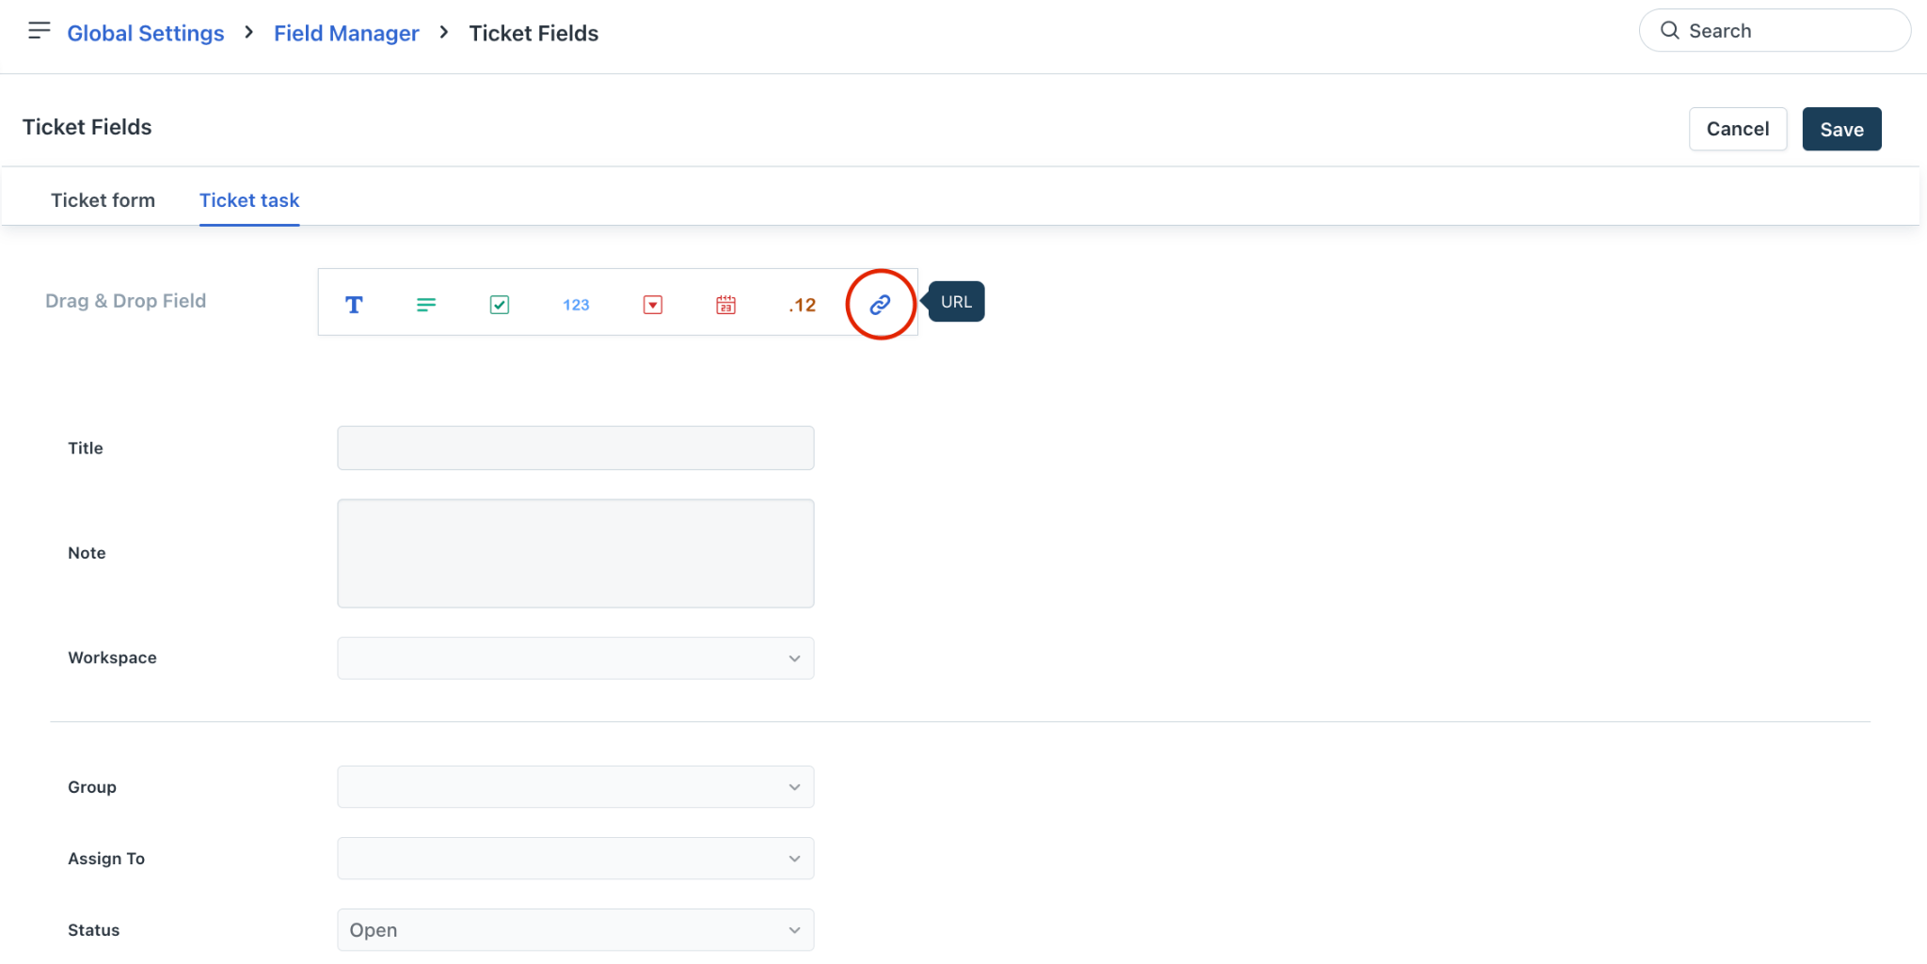Expand the Workspace dropdown

click(x=575, y=658)
